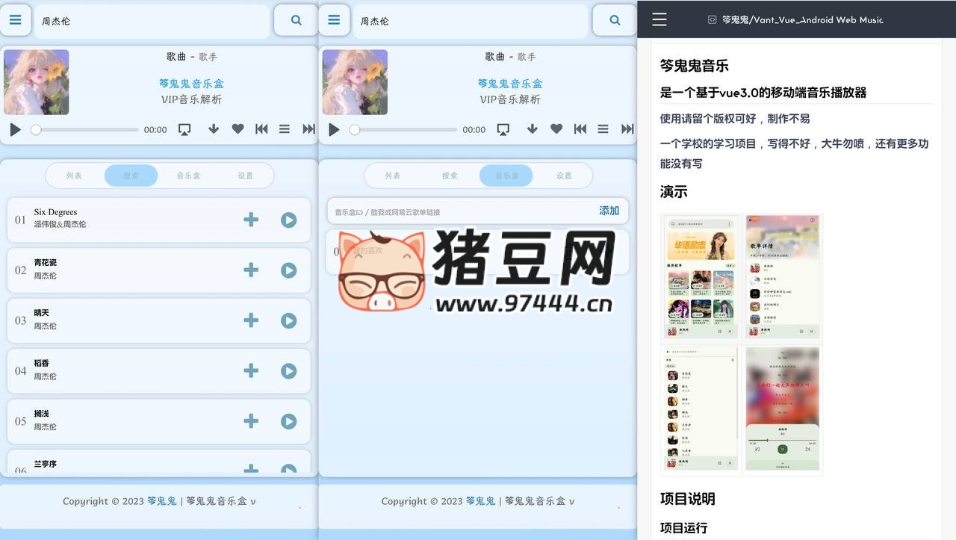Play 晴天 with its circular play icon
Viewport: 956px width, 540px height.
(x=289, y=320)
